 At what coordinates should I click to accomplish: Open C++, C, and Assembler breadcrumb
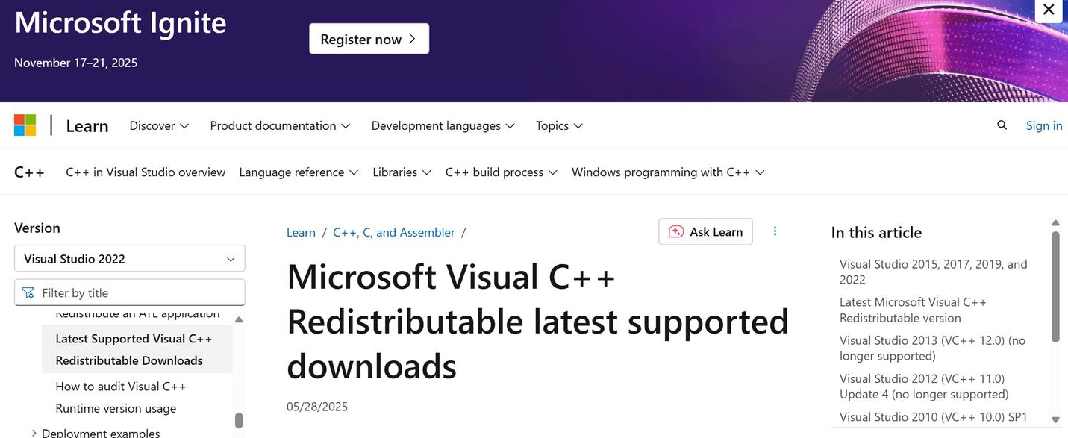point(393,232)
